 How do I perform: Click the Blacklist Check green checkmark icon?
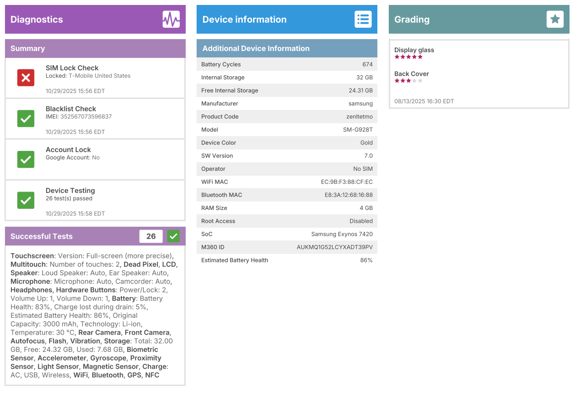pos(26,119)
